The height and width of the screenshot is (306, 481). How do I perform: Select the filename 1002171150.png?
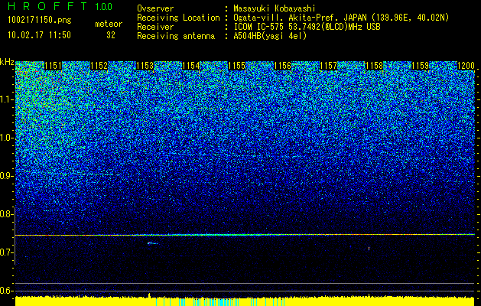click(x=40, y=20)
